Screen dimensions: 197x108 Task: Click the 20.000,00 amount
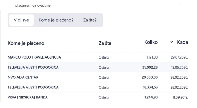(150, 77)
